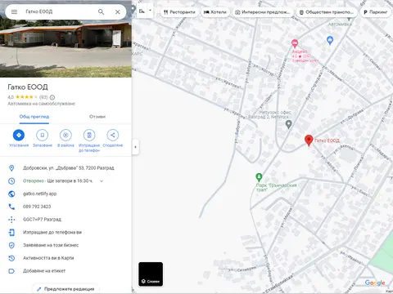393x294 pixels.
Task: Click the Обществен транспорт filter chip
Action: click(x=327, y=12)
